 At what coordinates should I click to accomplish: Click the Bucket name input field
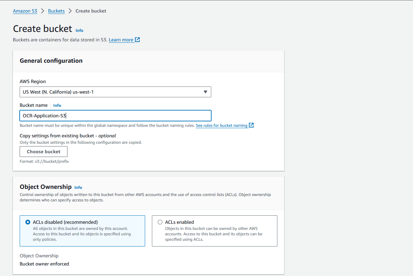click(x=115, y=116)
